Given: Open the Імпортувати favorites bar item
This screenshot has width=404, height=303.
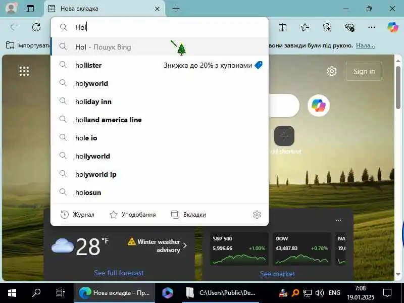Looking at the screenshot, I should (28, 45).
